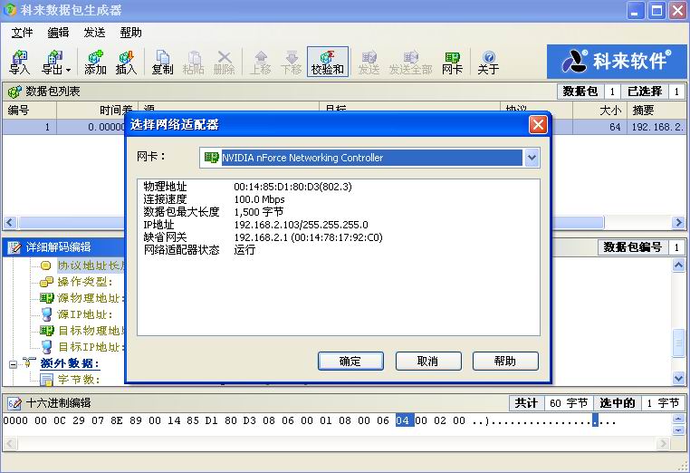Image resolution: width=690 pixels, height=473 pixels.
Task: Click the IP地址 192.168.2.103 value
Action: click(x=301, y=225)
